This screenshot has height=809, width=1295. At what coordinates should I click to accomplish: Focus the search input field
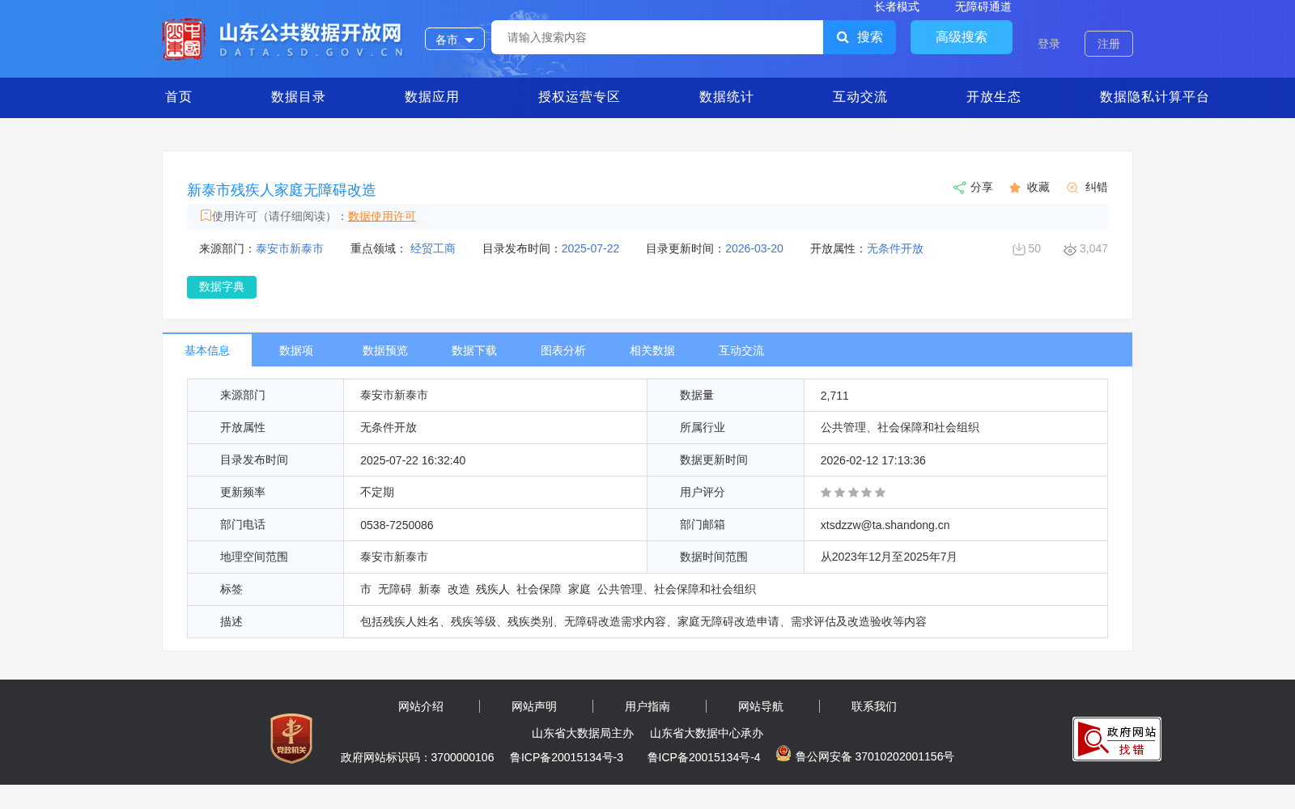(657, 37)
